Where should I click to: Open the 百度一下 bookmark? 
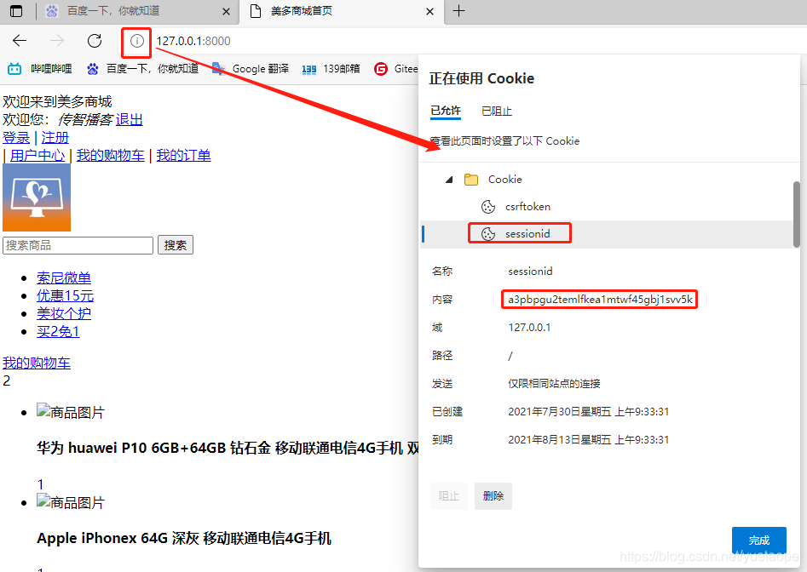(x=142, y=68)
